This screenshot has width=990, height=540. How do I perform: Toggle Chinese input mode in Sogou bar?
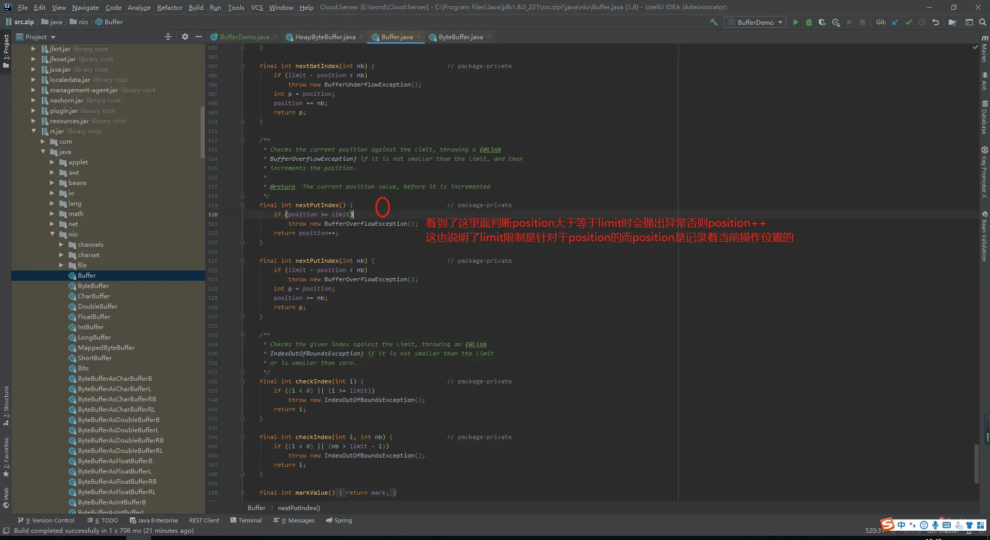coord(901,525)
